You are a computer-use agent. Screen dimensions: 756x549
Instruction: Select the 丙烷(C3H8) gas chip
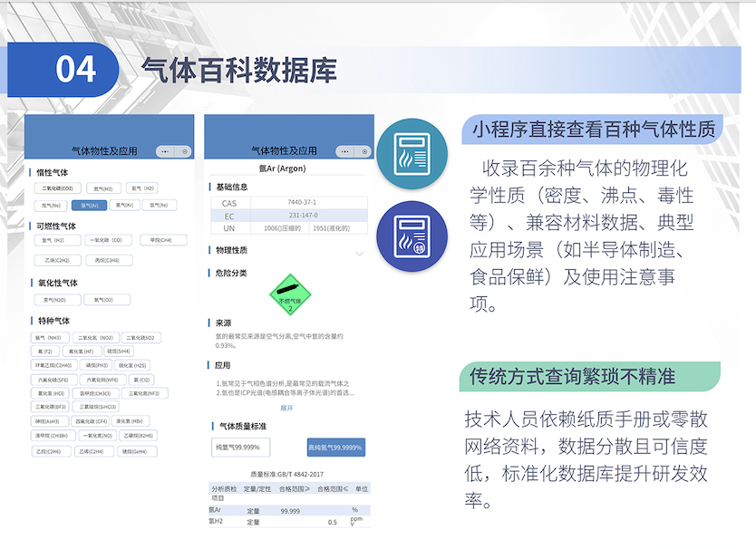(x=108, y=260)
